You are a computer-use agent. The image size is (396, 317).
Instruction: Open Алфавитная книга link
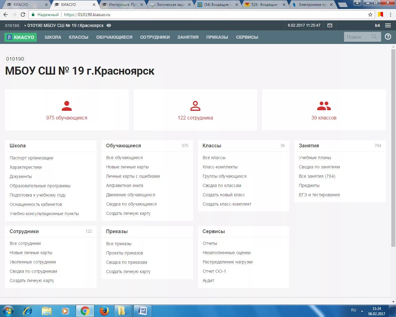pyautogui.click(x=125, y=185)
